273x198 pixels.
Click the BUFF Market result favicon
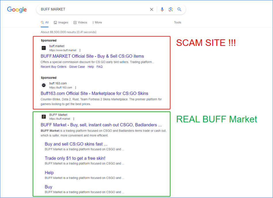(x=43, y=117)
